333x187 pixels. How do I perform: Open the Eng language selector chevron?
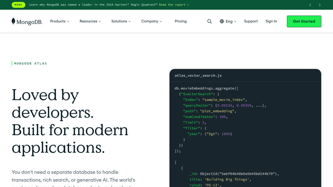[x=235, y=21]
